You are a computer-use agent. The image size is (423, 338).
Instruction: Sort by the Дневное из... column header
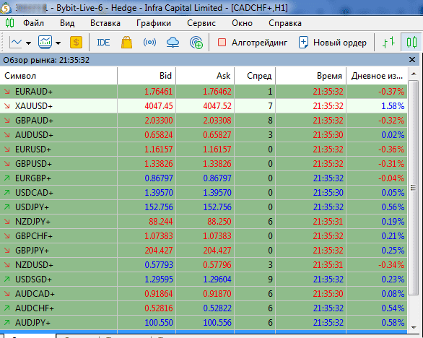click(x=377, y=76)
